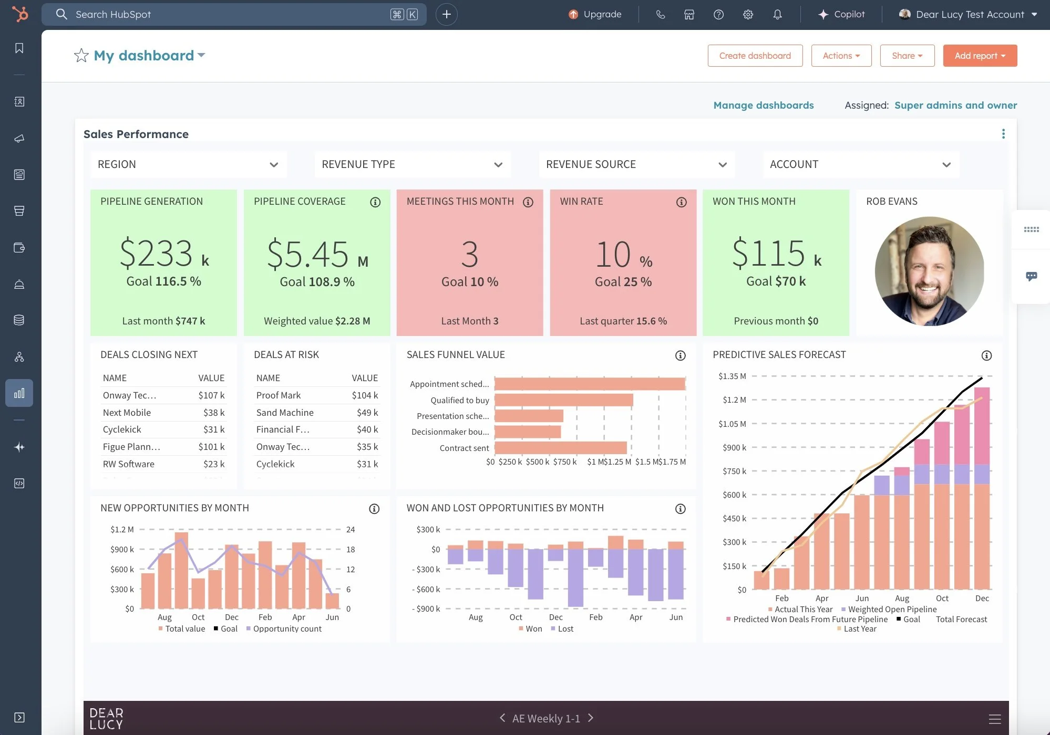Show info for Predictive Sales Forecast
The height and width of the screenshot is (735, 1050).
(987, 355)
